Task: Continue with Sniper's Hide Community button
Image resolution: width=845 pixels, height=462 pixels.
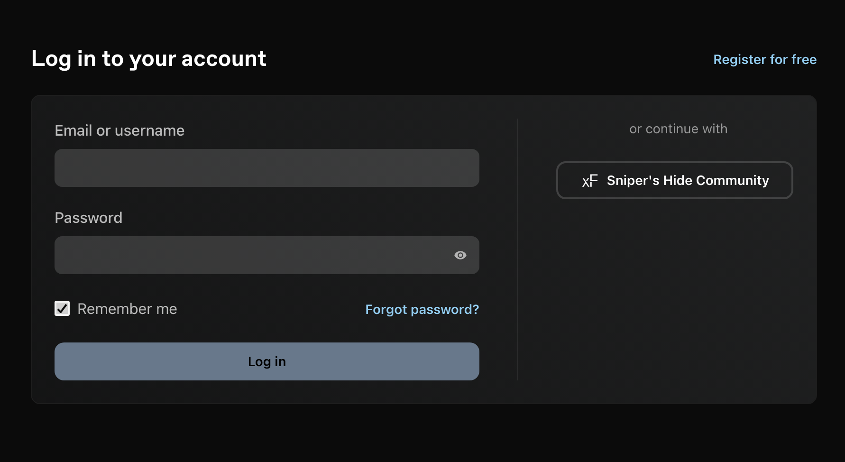Action: 674,180
